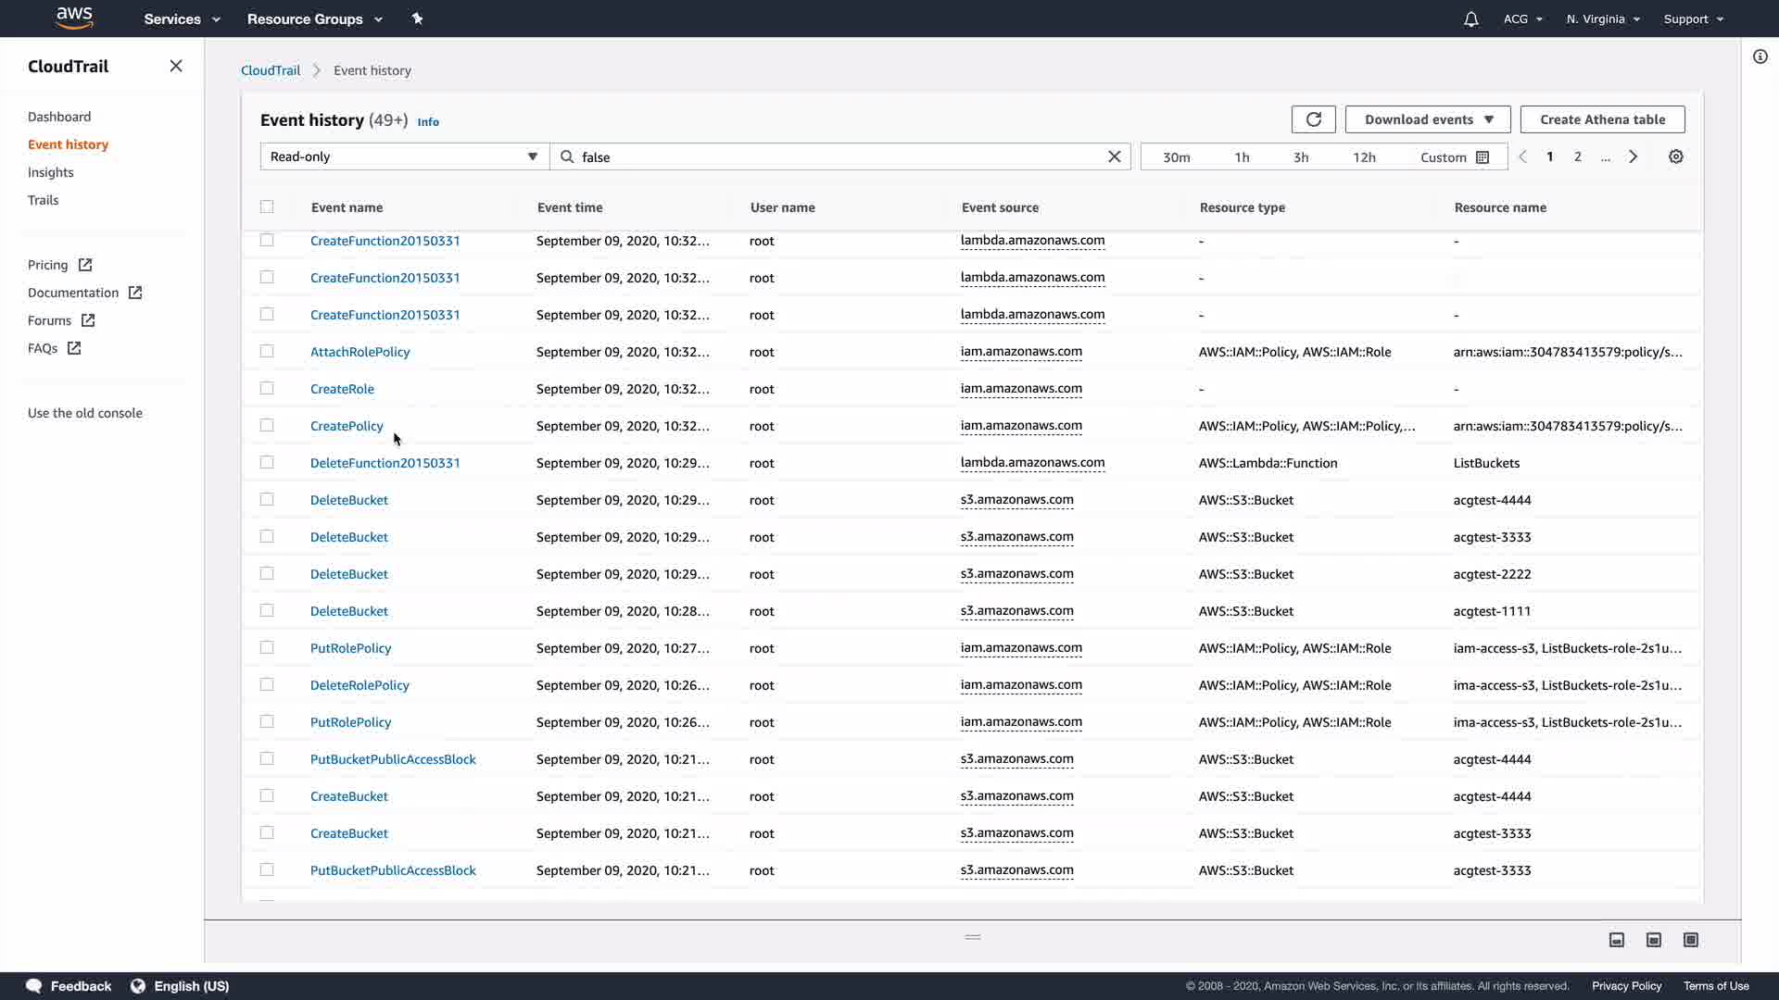
Task: Check the AttachRolePolicy event row
Action: click(x=267, y=352)
